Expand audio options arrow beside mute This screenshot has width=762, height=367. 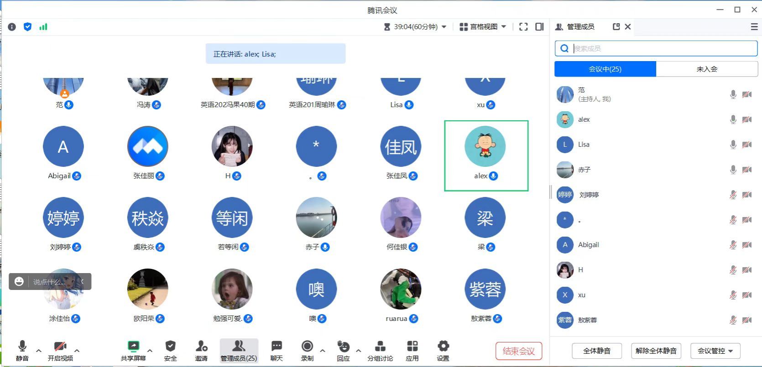[x=39, y=351]
